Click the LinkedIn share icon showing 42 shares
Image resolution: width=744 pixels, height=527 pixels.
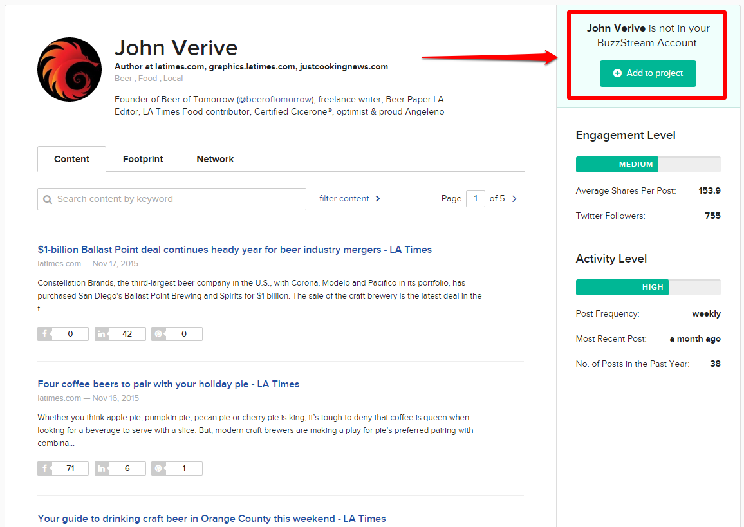101,333
